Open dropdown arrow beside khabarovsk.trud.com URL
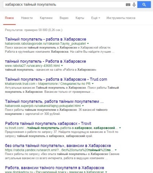Viewport: 153px width, 173px height. click(93, 84)
